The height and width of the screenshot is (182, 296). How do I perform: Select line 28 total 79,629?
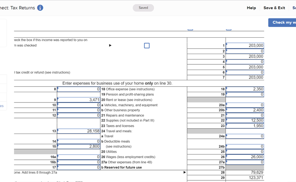(257, 172)
